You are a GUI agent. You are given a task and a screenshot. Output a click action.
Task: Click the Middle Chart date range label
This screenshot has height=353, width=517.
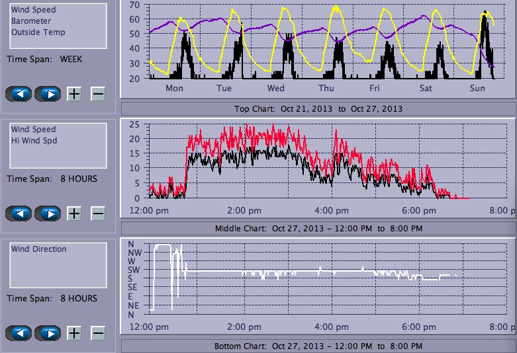(x=318, y=228)
